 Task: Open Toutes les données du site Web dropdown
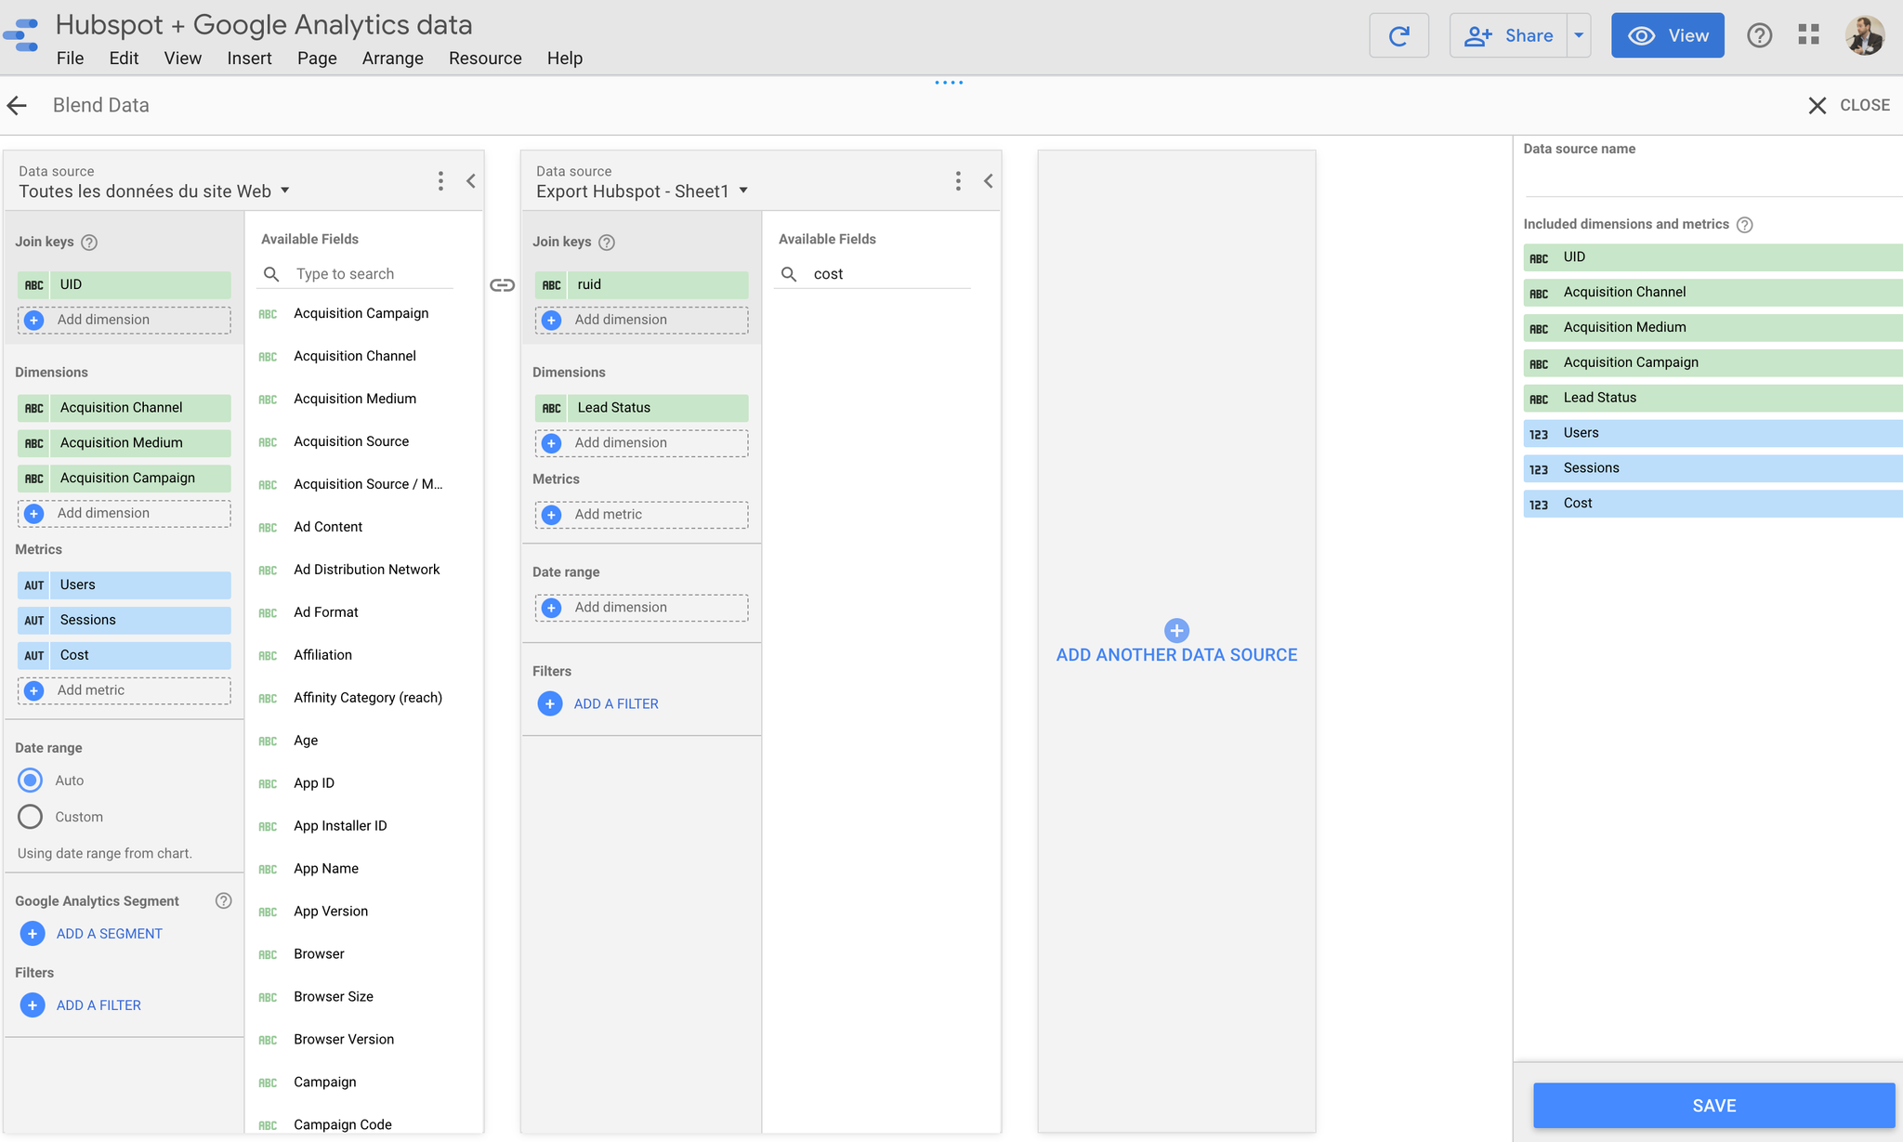point(154,190)
